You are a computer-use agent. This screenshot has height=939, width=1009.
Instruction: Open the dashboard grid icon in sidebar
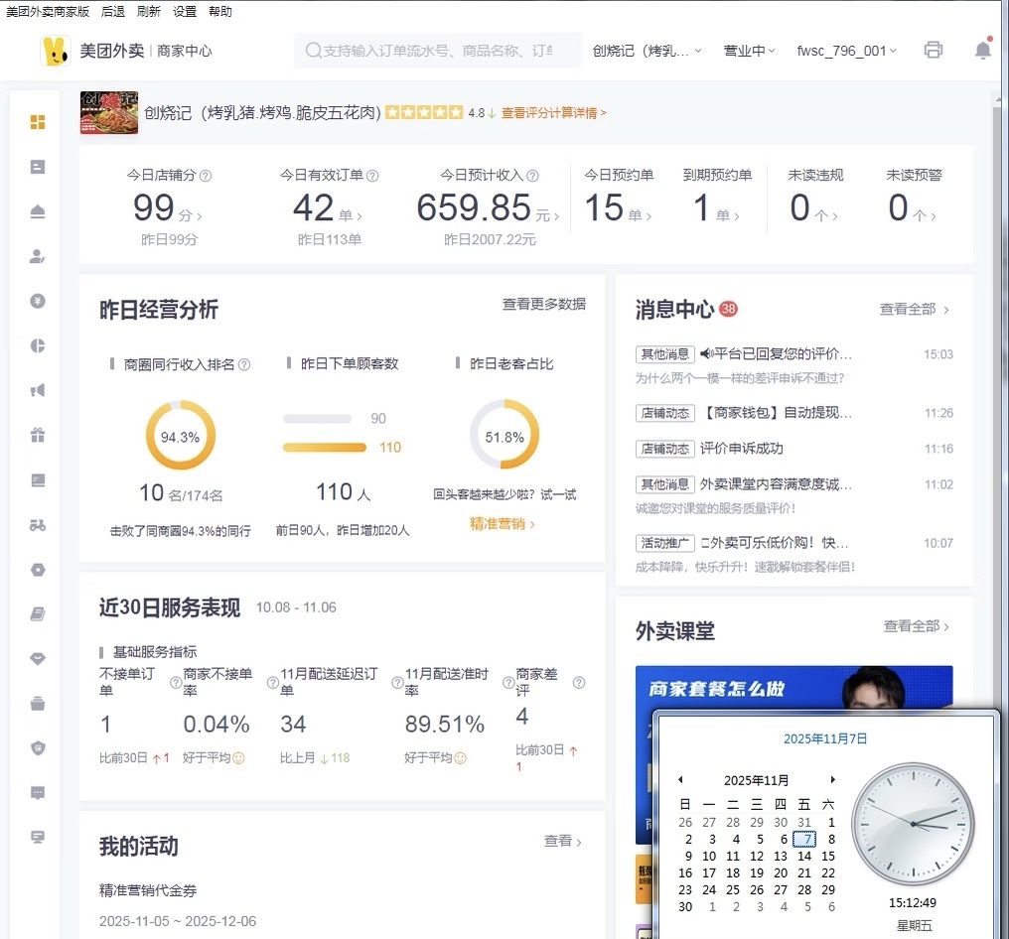click(x=37, y=120)
